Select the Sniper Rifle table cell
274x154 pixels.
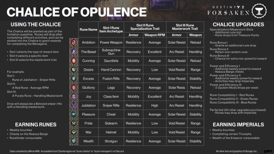[111, 106]
